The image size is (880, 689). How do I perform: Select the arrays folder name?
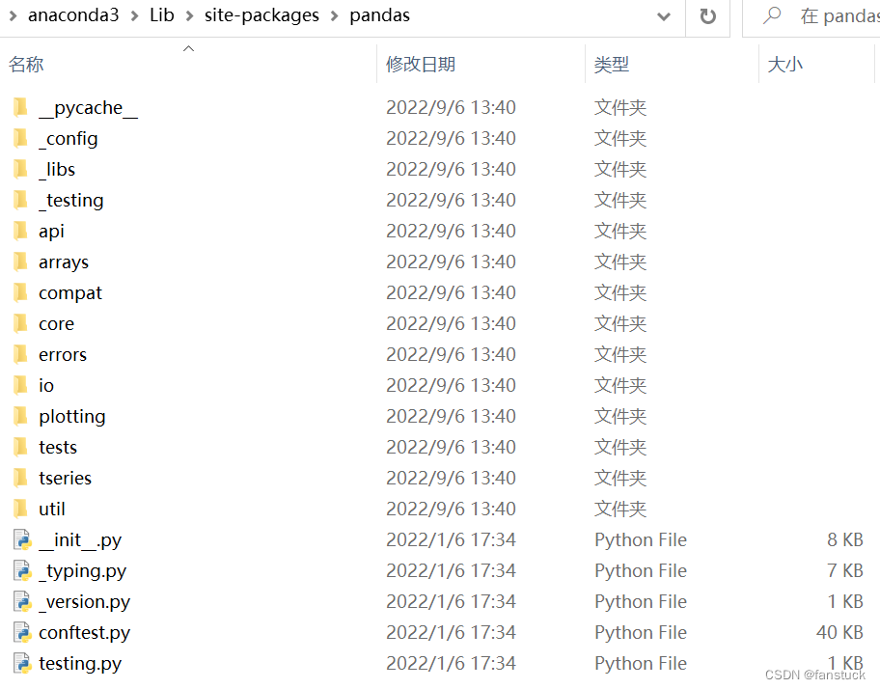(x=64, y=262)
